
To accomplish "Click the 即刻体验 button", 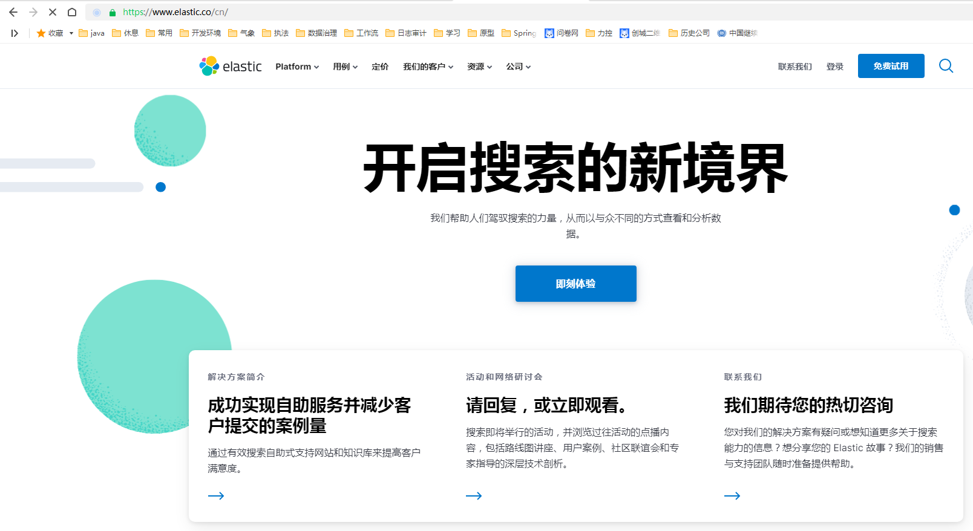I will click(x=576, y=284).
